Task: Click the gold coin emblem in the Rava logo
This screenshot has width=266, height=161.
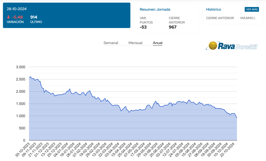Action: (213, 46)
